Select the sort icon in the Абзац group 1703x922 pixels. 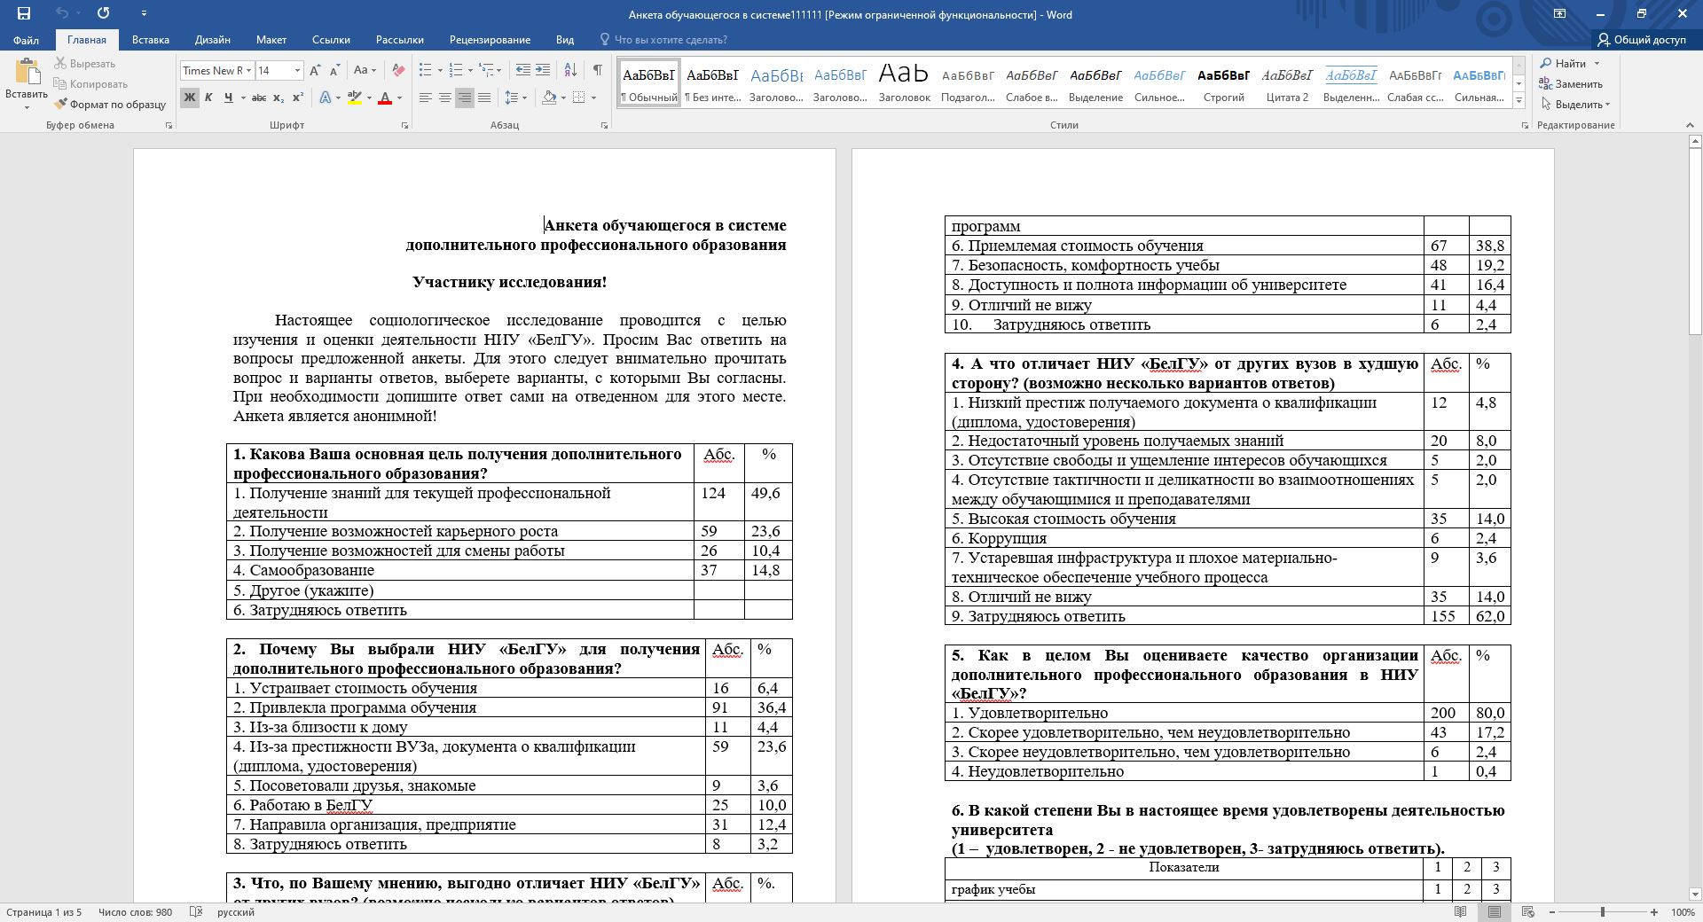tap(571, 70)
